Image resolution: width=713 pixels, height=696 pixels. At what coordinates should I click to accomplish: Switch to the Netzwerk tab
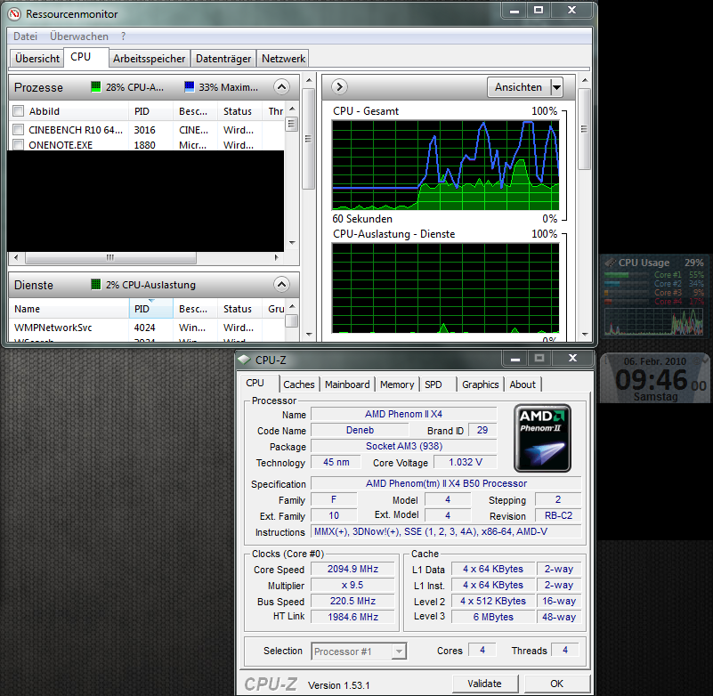283,59
